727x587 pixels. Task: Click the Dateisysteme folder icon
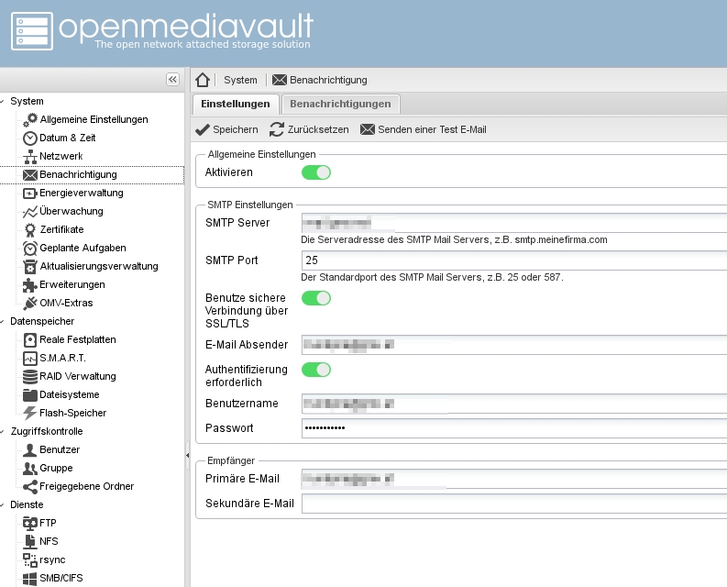(x=30, y=395)
